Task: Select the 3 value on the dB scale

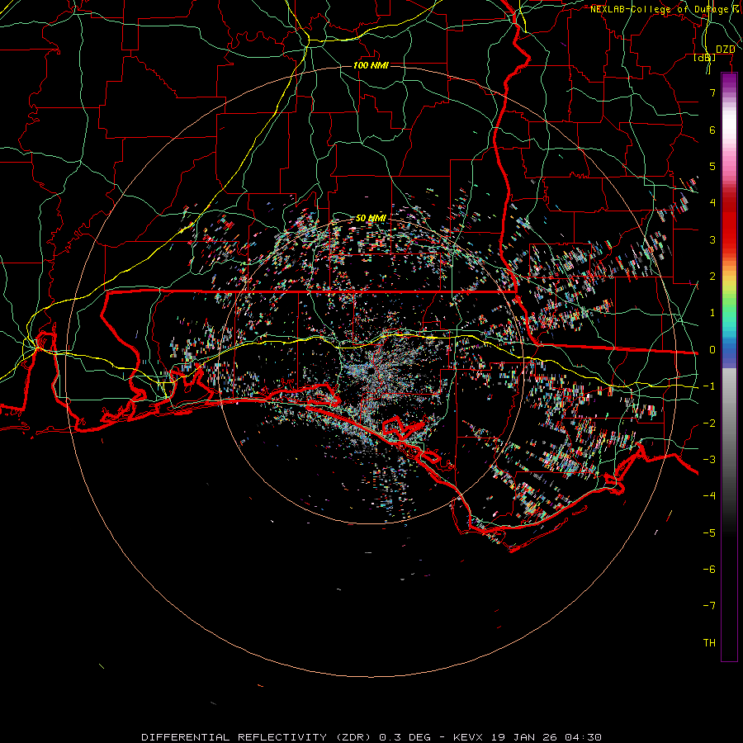Action: [712, 239]
